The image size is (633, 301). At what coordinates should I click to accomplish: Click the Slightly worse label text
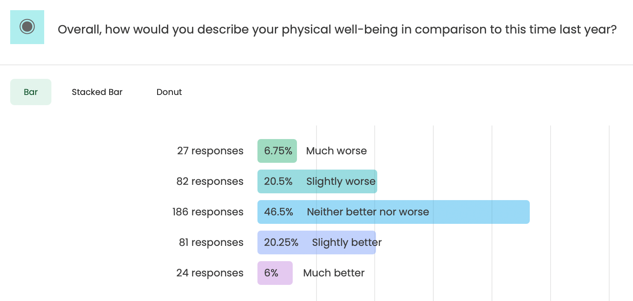(341, 181)
